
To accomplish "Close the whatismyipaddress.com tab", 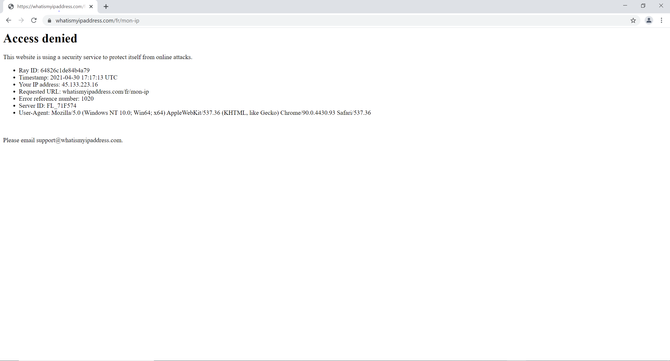I will point(91,7).
